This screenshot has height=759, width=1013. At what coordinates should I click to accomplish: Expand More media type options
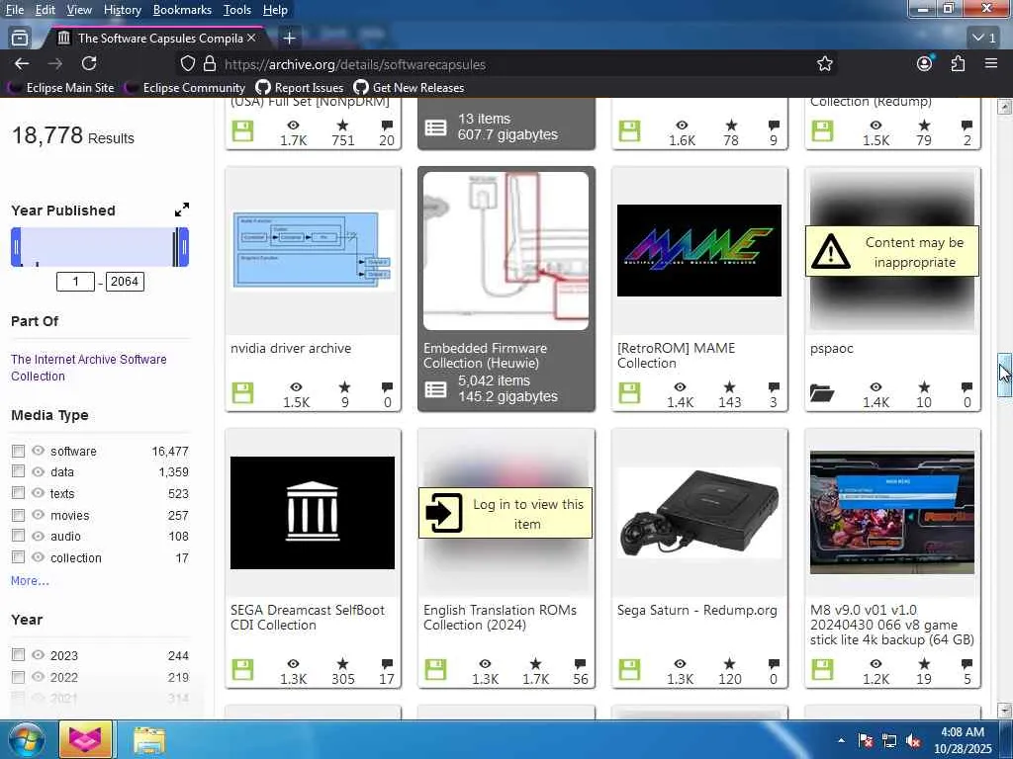[x=30, y=581]
